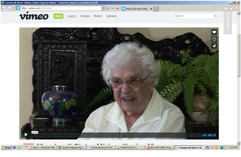Submit search with magnifier icon

tap(216, 16)
